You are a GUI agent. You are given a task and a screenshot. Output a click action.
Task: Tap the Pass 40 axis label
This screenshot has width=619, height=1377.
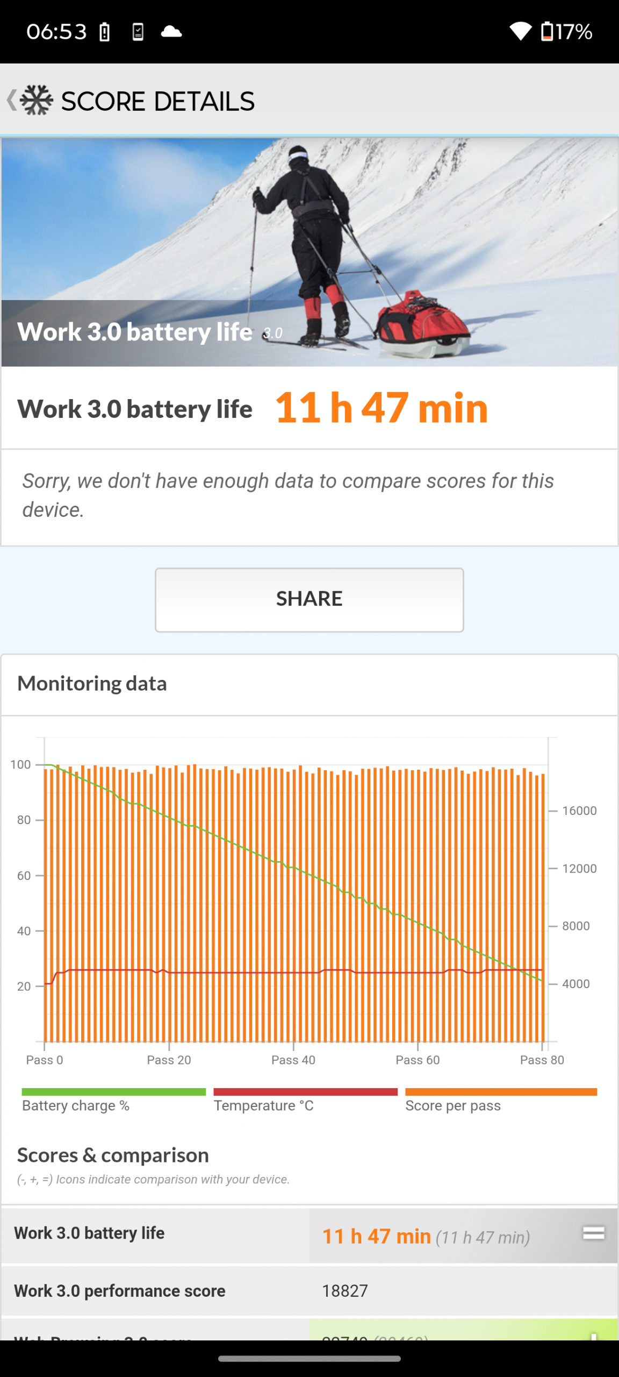click(x=293, y=1060)
